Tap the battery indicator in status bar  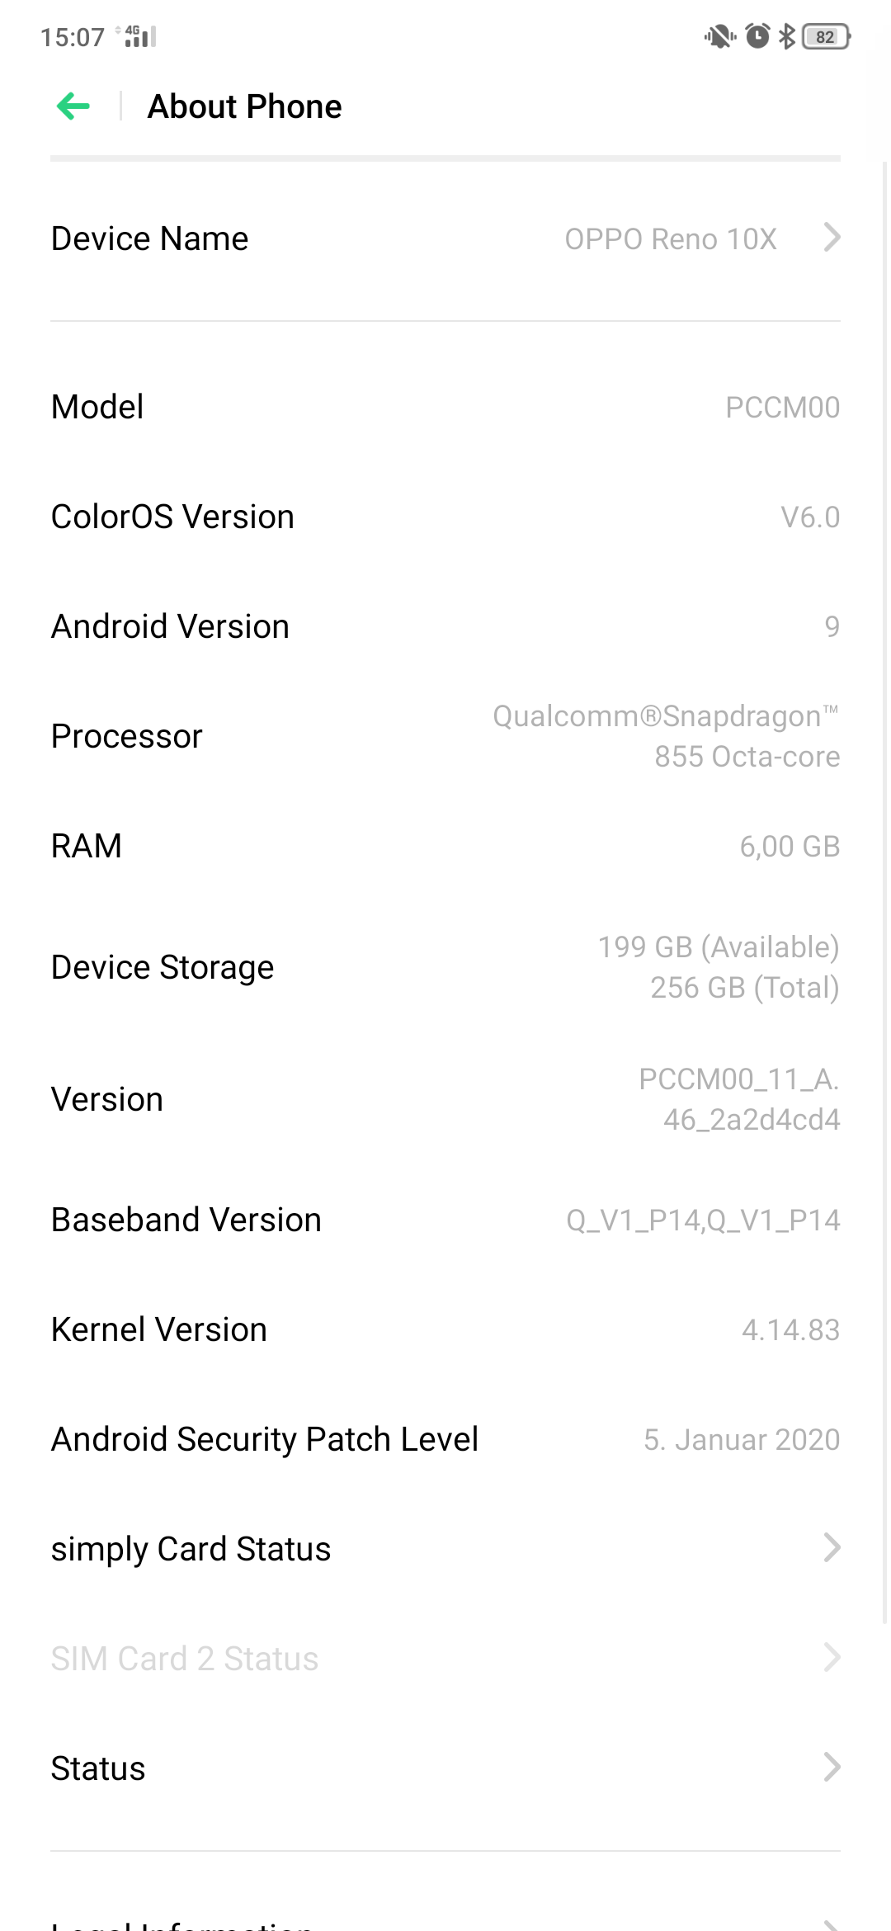[x=826, y=37]
